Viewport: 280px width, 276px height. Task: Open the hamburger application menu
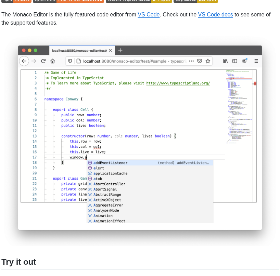256,61
